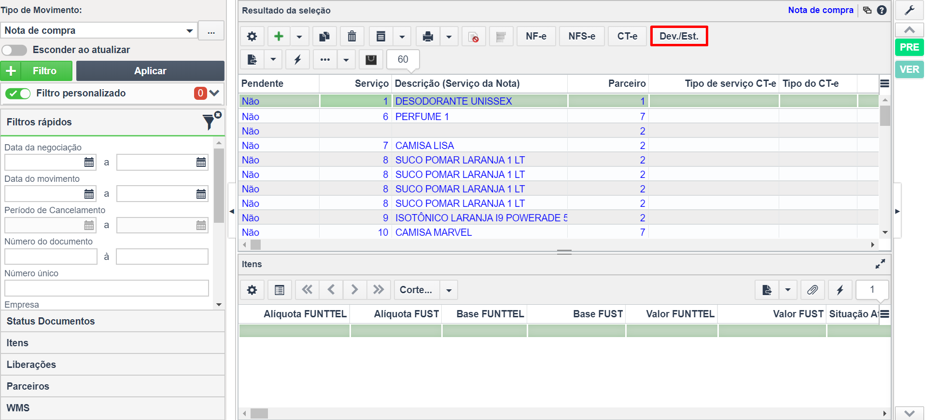Viewport: 925px width, 420px height.
Task: Expand Parceiros section
Action: pos(113,386)
